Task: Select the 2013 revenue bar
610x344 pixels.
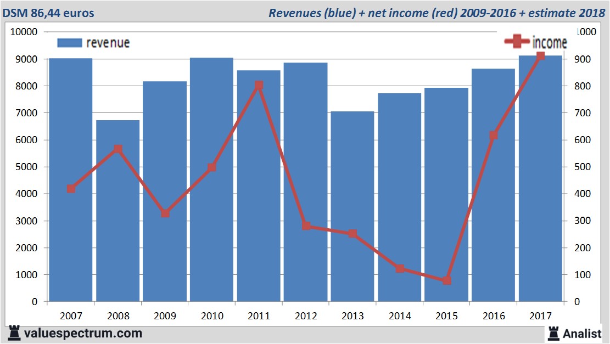Action: (x=352, y=206)
